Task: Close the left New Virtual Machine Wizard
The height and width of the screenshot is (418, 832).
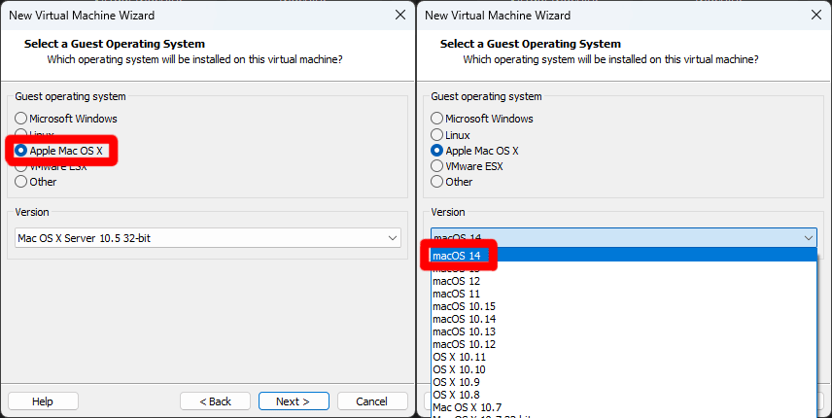Action: tap(400, 15)
